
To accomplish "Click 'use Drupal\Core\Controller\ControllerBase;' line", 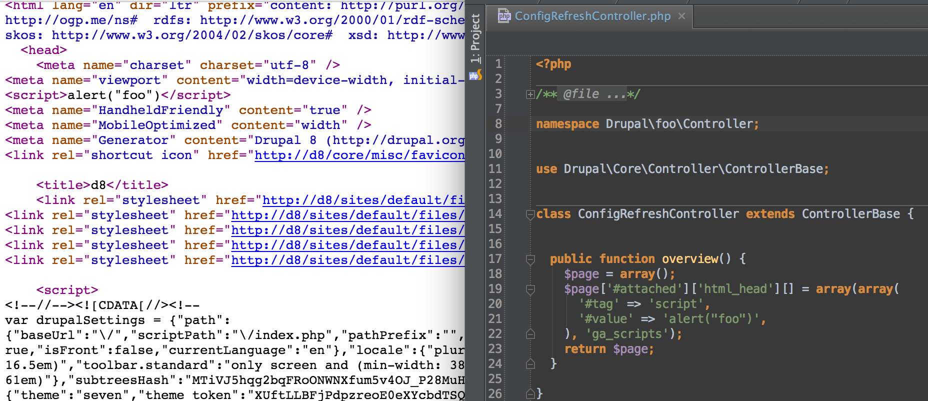I will point(682,169).
